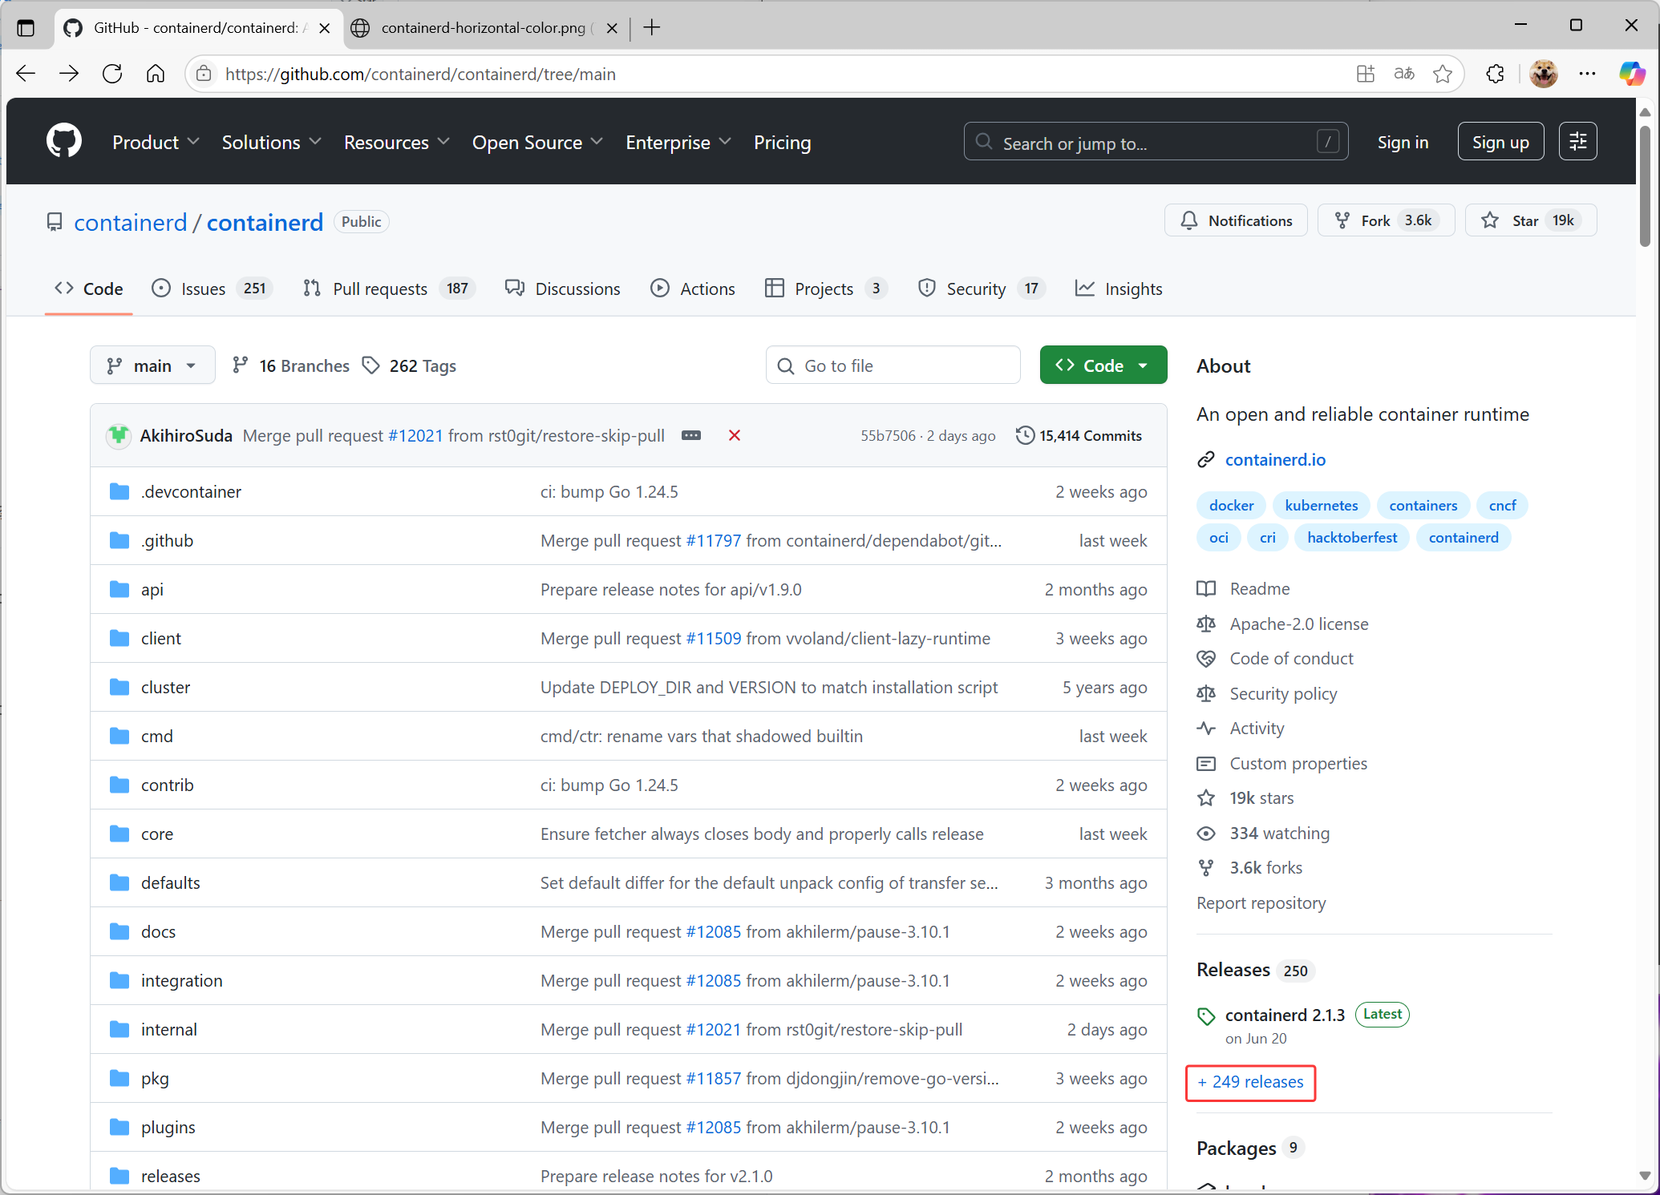
Task: Open the header appearance settings icon
Action: pos(1577,142)
